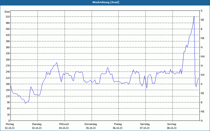Screen dimensions: 210x131
Task: Select the 300 degree axis label
Action: click(8, 59)
